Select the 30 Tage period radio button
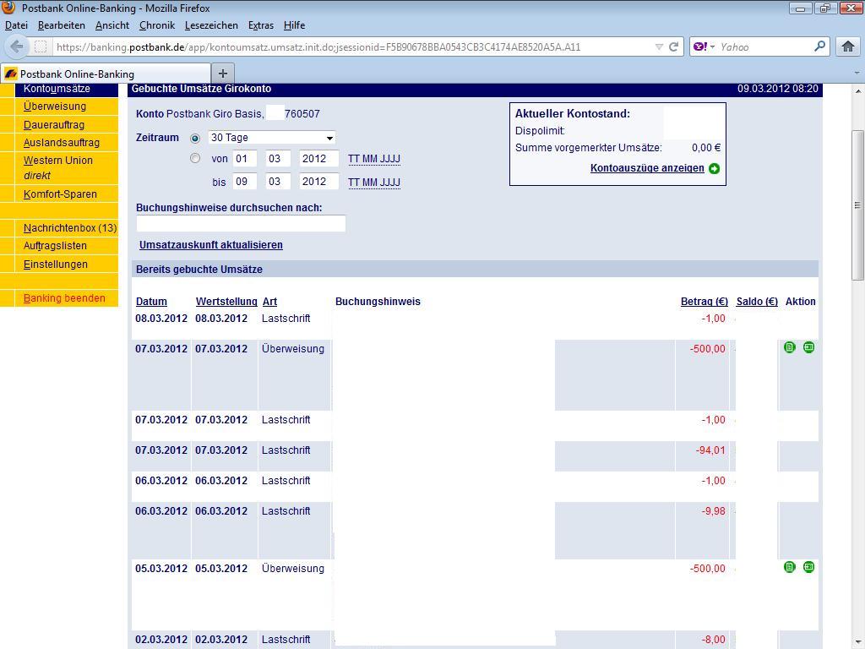This screenshot has height=649, width=865. (195, 138)
